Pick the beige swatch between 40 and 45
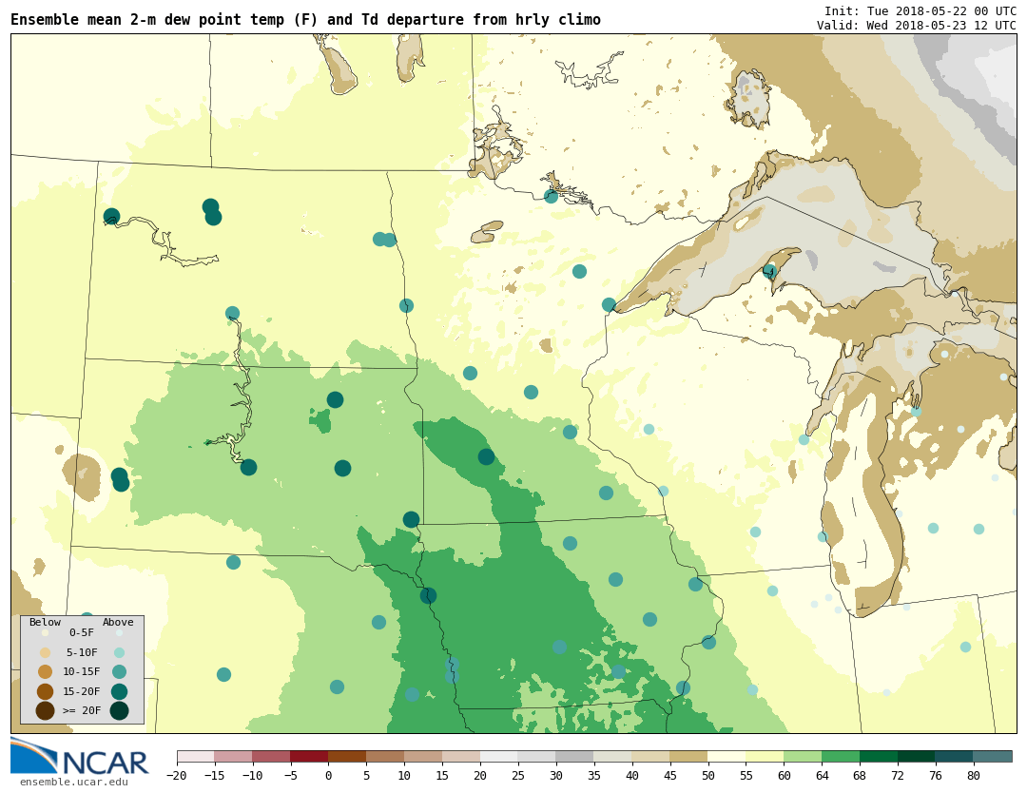Image resolution: width=1027 pixels, height=793 pixels. point(651,757)
